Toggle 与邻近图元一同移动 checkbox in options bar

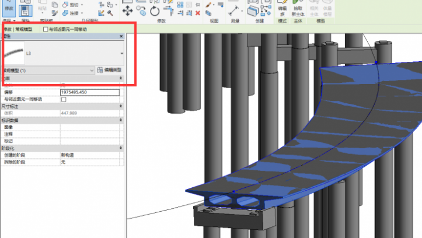(46, 29)
